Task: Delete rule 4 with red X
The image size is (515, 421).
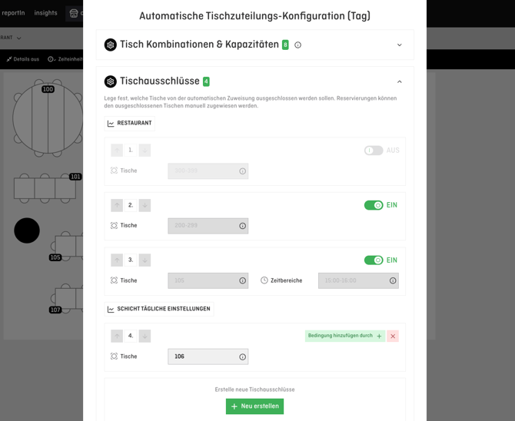Action: point(393,336)
